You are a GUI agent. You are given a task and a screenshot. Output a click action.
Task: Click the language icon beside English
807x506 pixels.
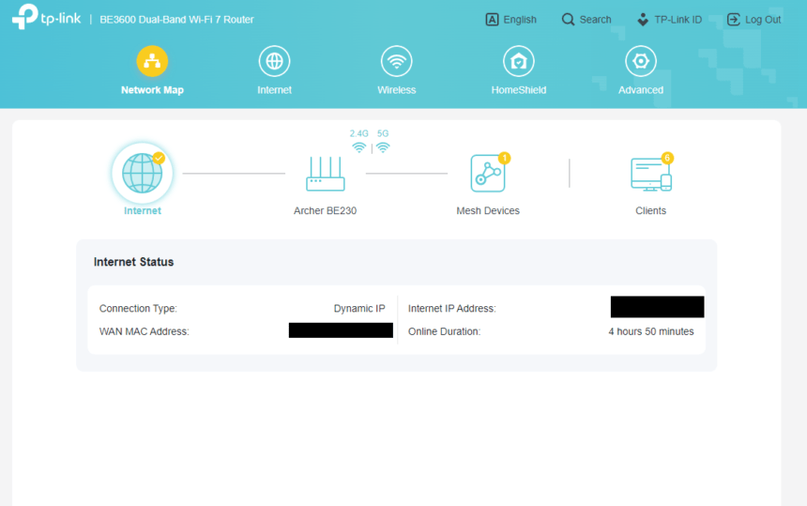[x=492, y=20]
